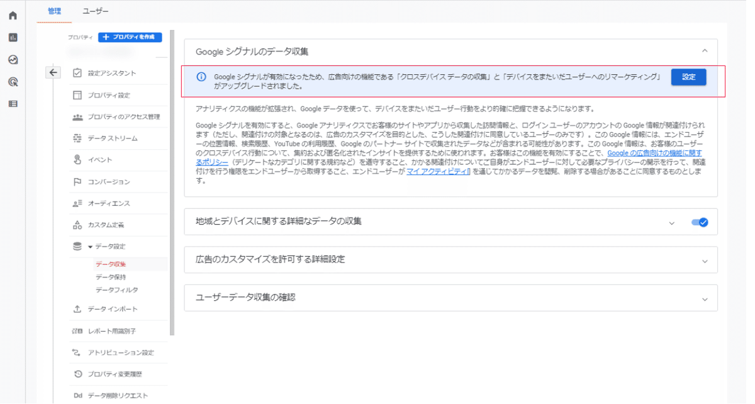Expand 広告のカスタマイズを許可する詳細設定 section
755x404 pixels.
coord(705,260)
